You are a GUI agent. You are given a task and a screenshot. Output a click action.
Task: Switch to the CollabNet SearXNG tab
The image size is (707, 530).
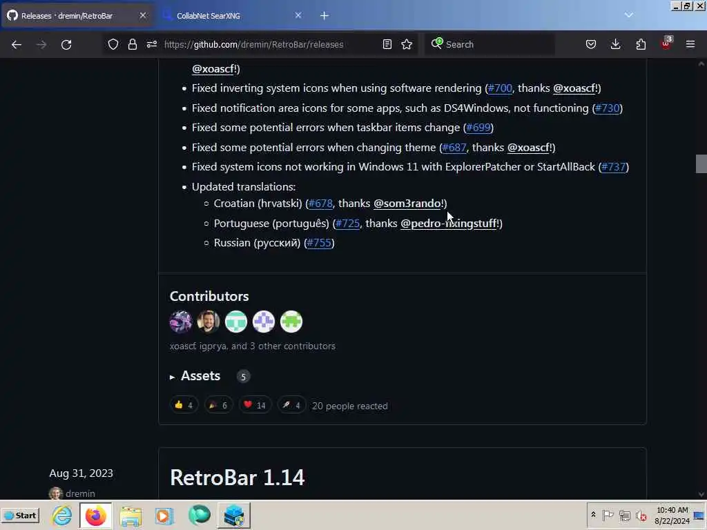[232, 16]
